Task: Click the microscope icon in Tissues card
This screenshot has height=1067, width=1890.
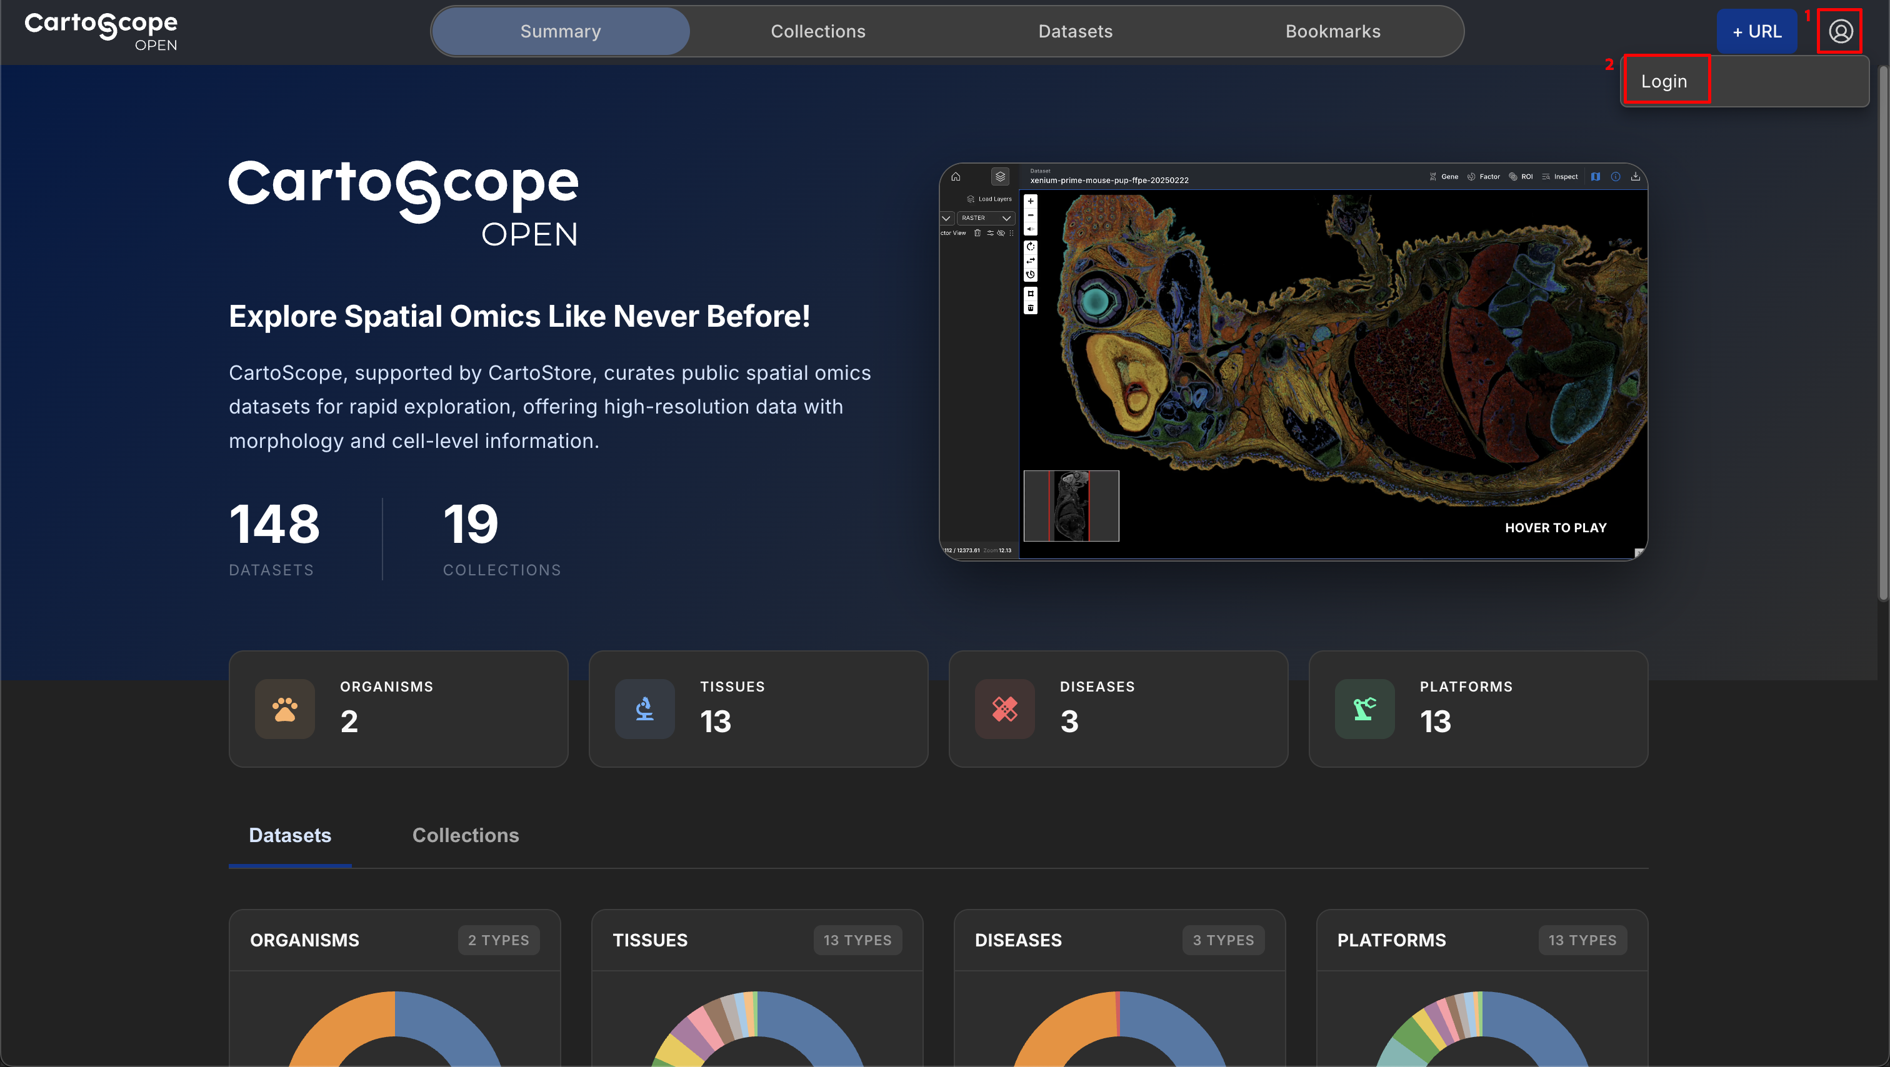Action: pyautogui.click(x=644, y=708)
